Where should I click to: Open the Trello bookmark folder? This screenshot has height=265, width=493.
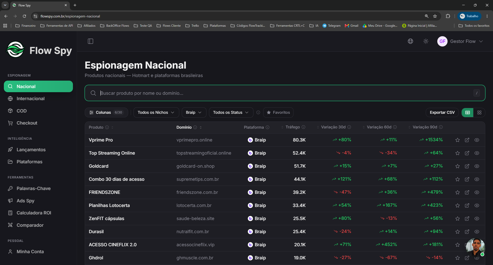coord(192,26)
